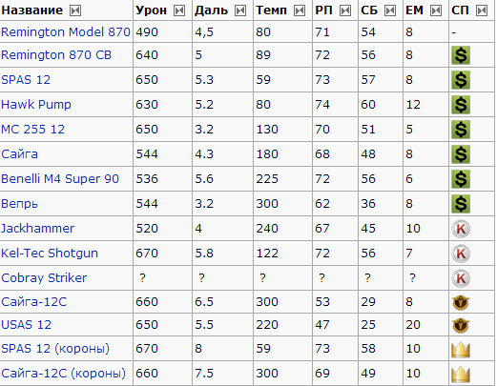Click the MC 255 12 link

33,130
